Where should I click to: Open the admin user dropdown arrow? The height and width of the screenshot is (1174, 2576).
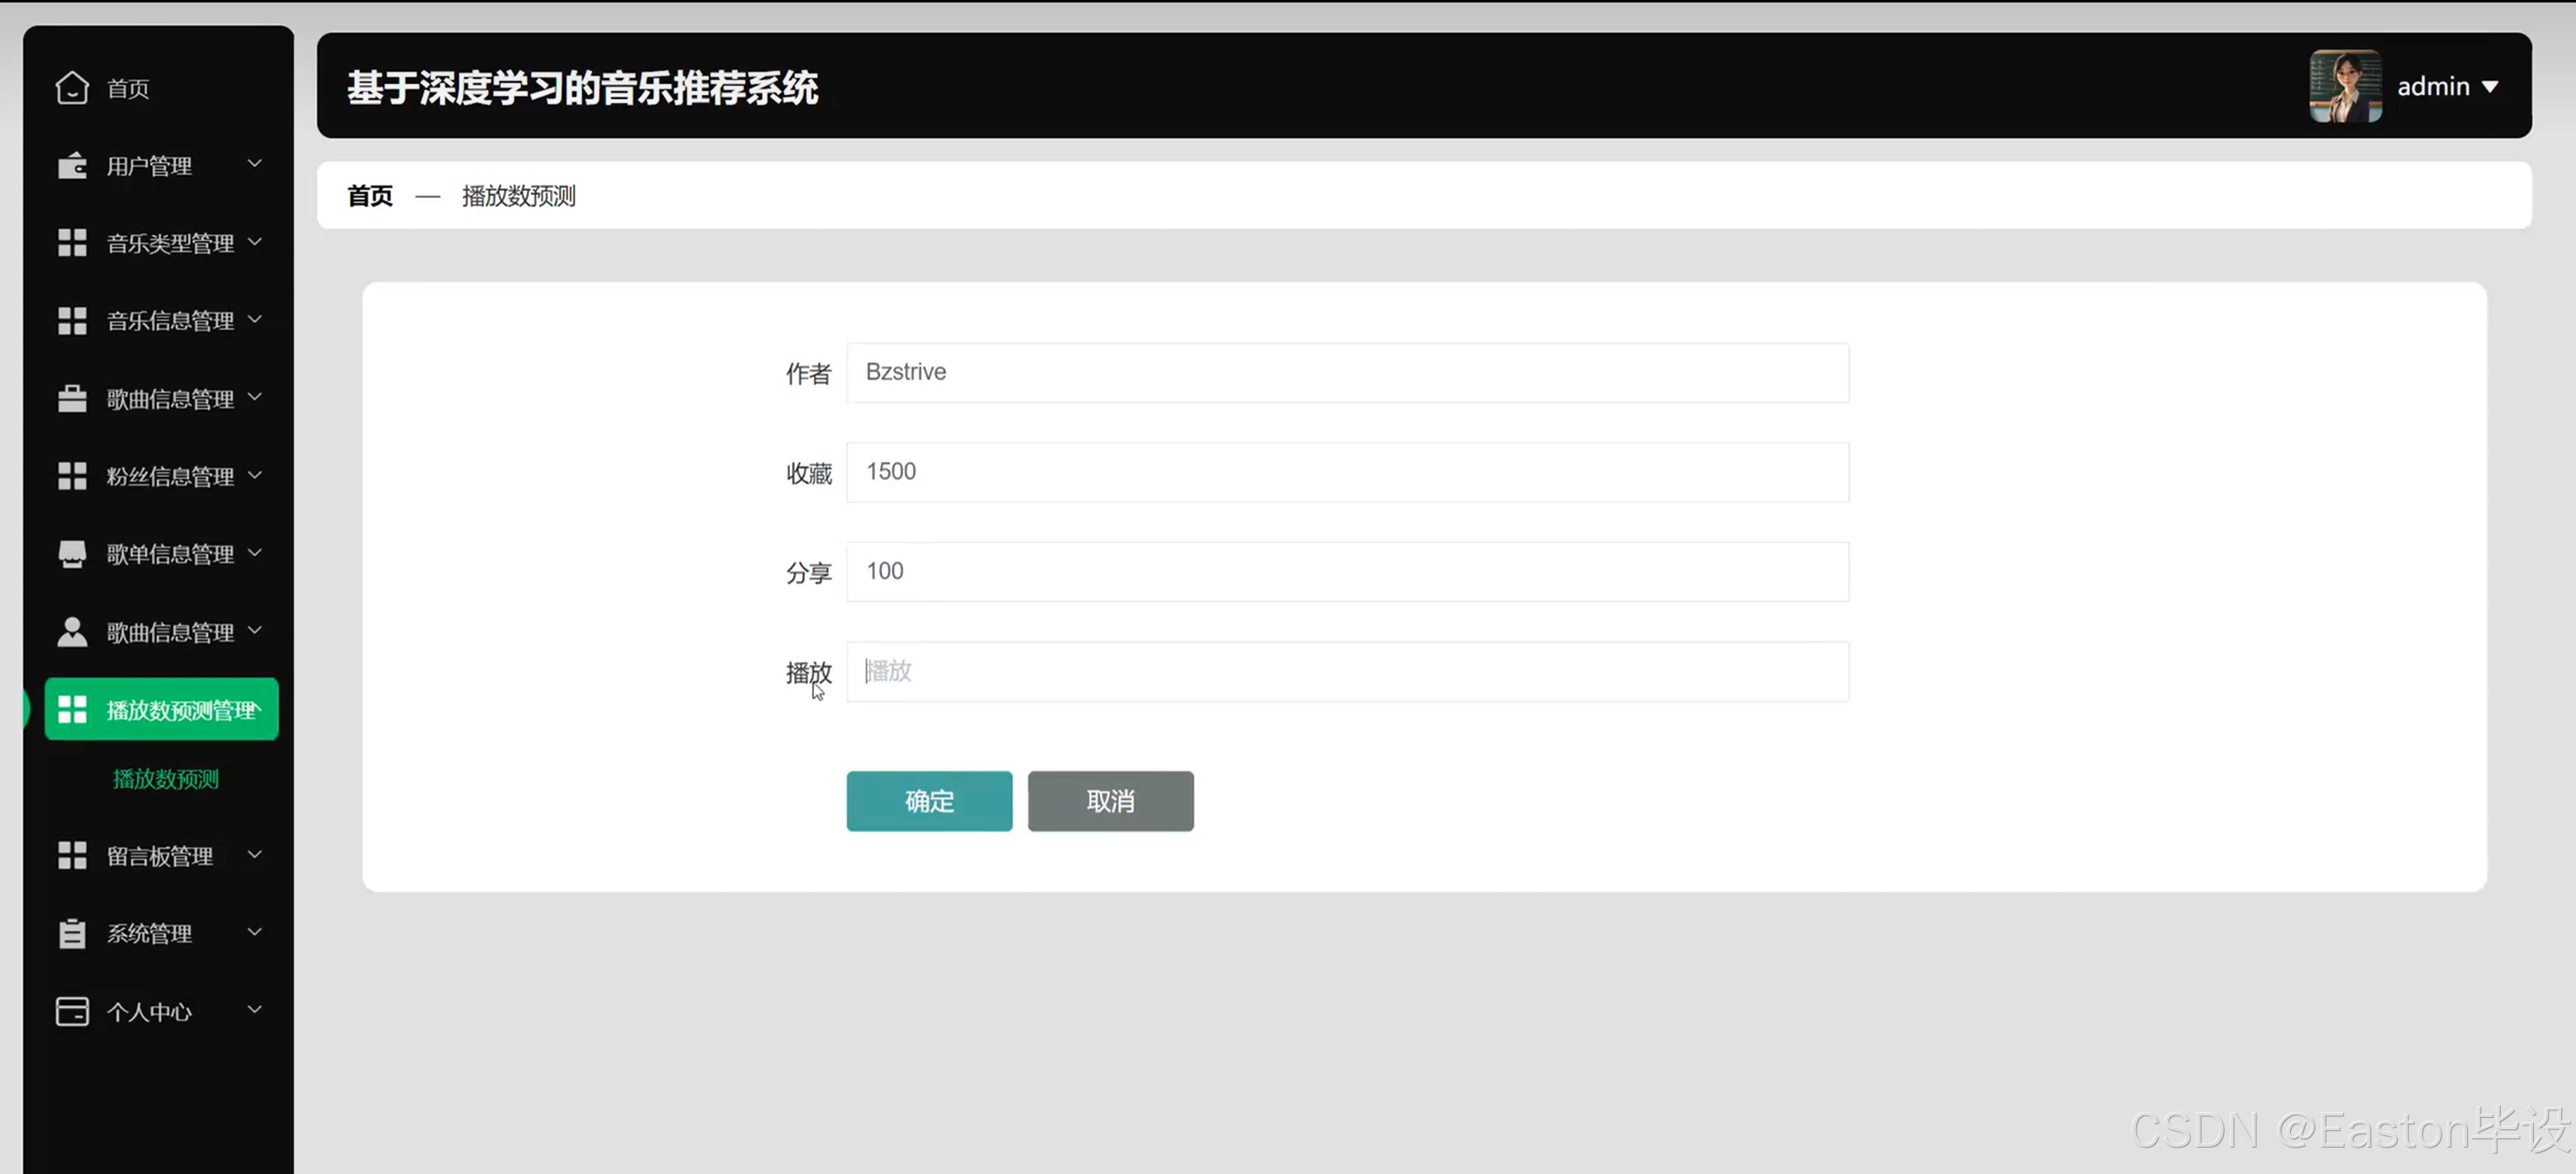click(2491, 87)
